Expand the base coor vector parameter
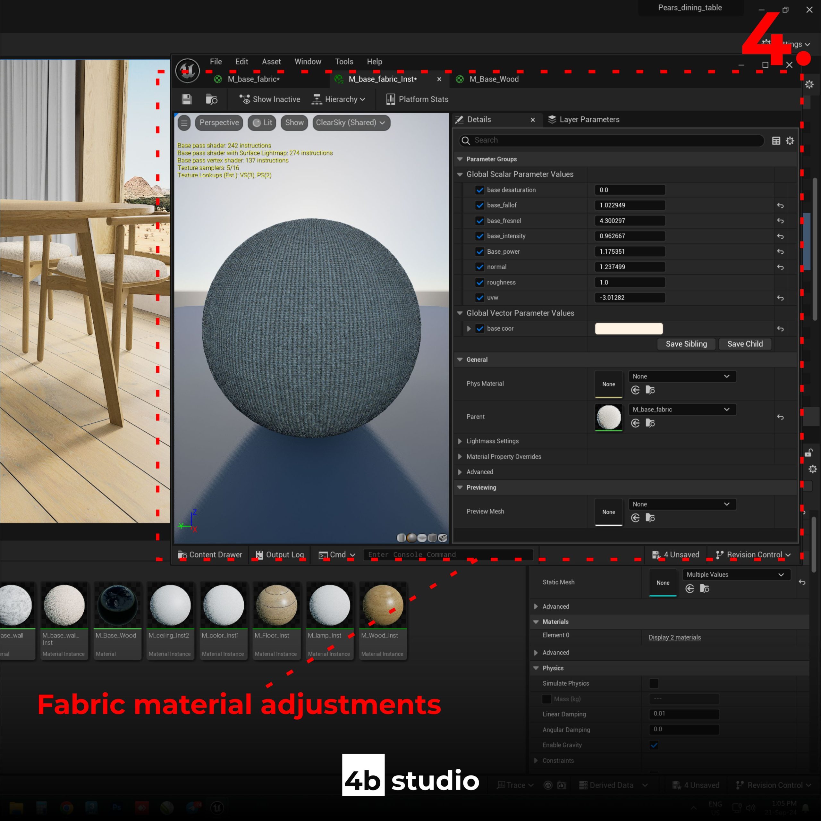 point(469,328)
